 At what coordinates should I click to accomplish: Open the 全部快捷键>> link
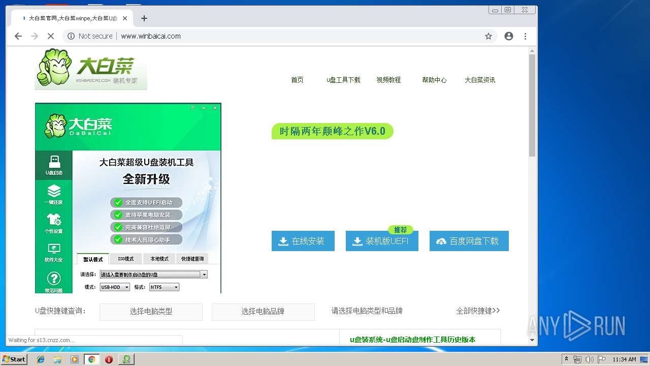point(478,311)
